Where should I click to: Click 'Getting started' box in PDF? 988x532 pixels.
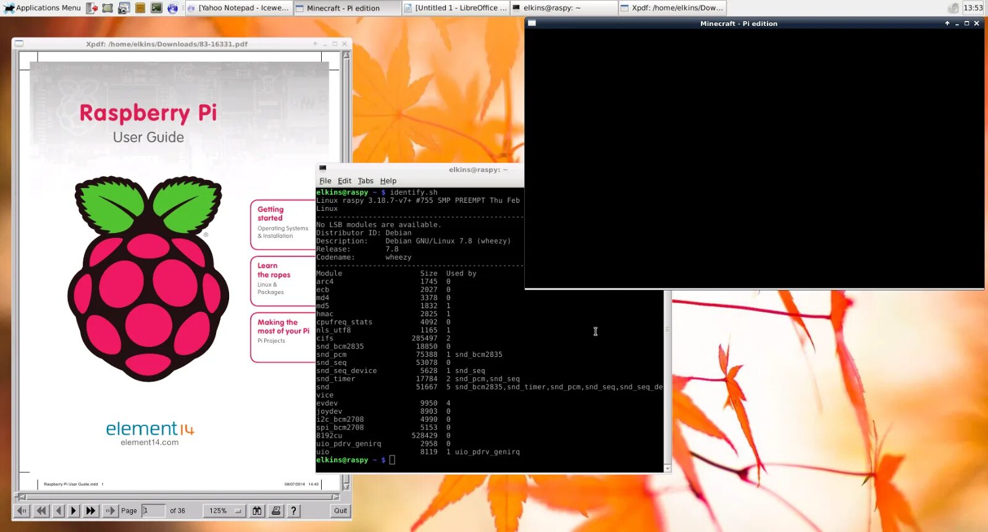[x=284, y=225]
